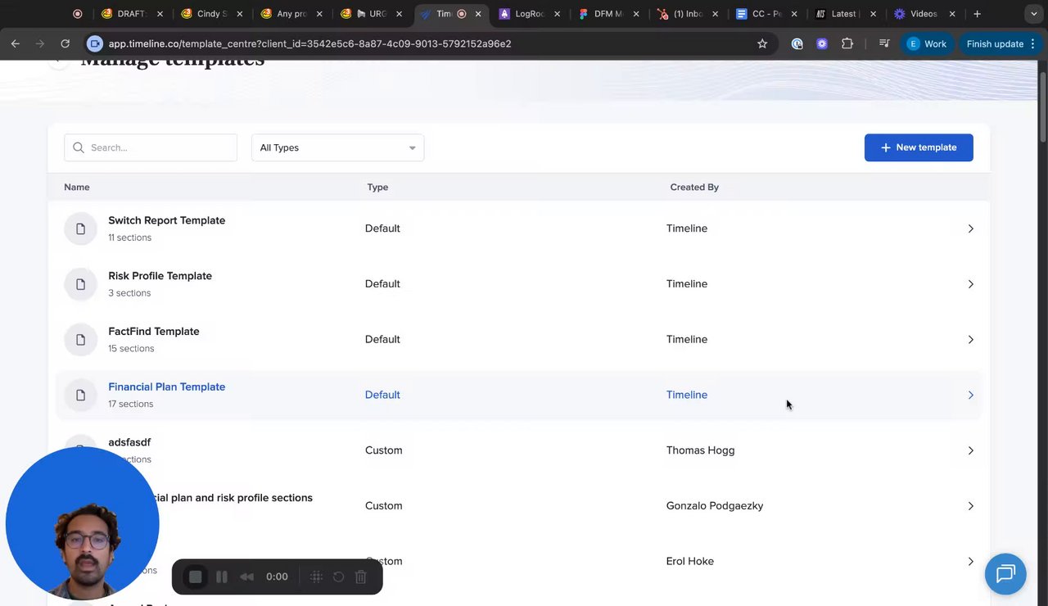Close the LogRocket browser tab

click(558, 14)
